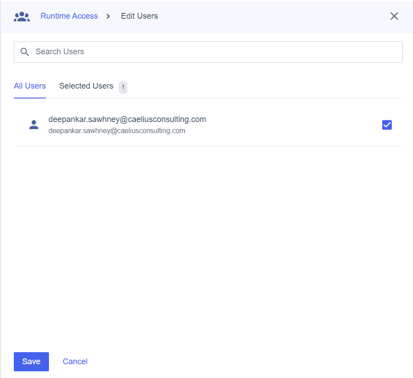Click the deepankar.sawhney user row
The height and width of the screenshot is (378, 413).
click(x=208, y=125)
